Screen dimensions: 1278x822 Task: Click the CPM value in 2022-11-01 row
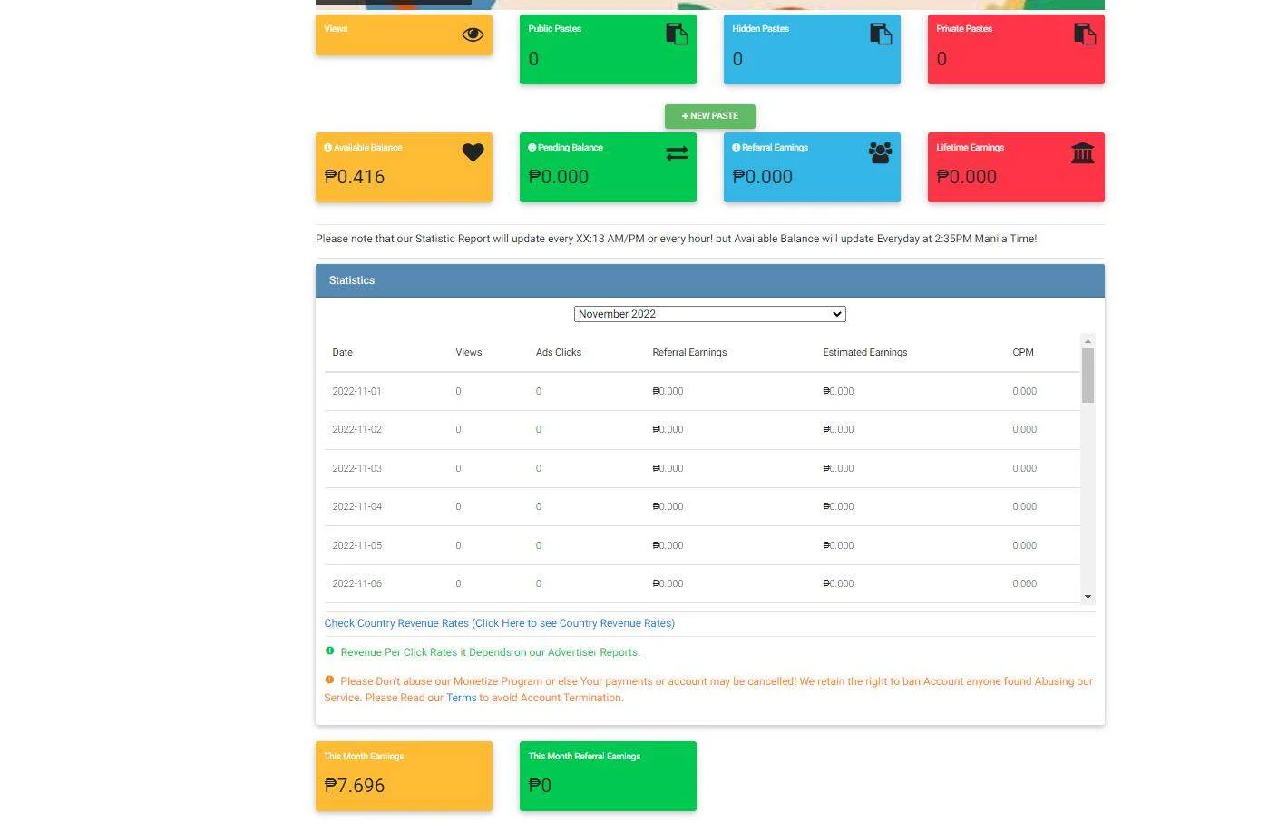[1024, 391]
